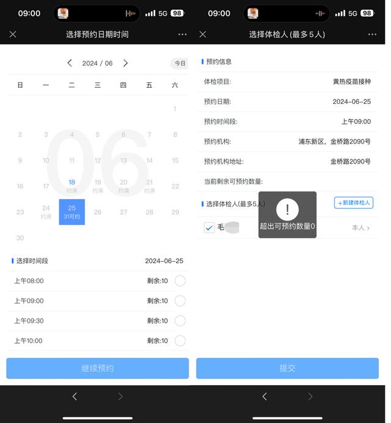The height and width of the screenshot is (423, 391).
Task: Uncheck the 毛 examinee checkbox
Action: point(210,228)
